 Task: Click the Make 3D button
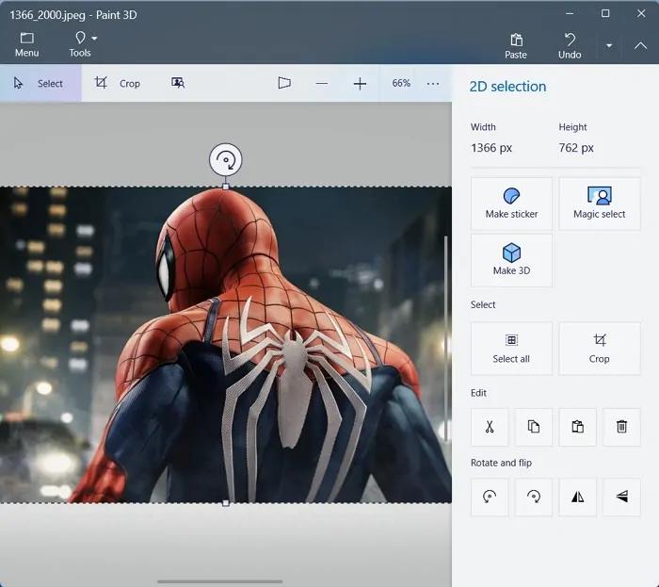511,260
